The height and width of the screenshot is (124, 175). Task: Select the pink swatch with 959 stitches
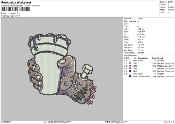pos(129,68)
